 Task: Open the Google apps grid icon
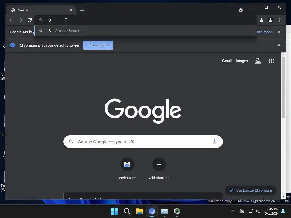pos(271,61)
